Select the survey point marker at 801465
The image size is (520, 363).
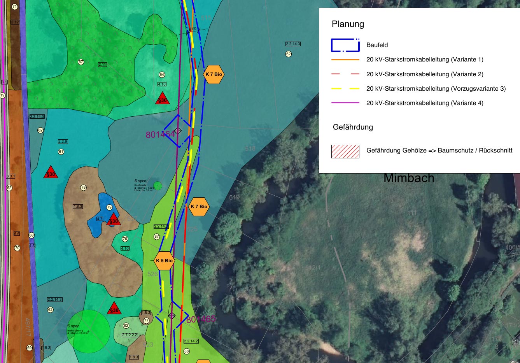click(172, 316)
